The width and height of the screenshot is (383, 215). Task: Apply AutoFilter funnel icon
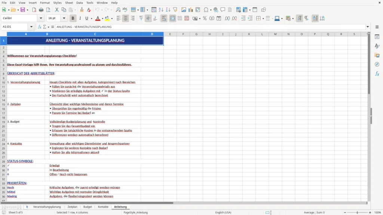(x=175, y=10)
